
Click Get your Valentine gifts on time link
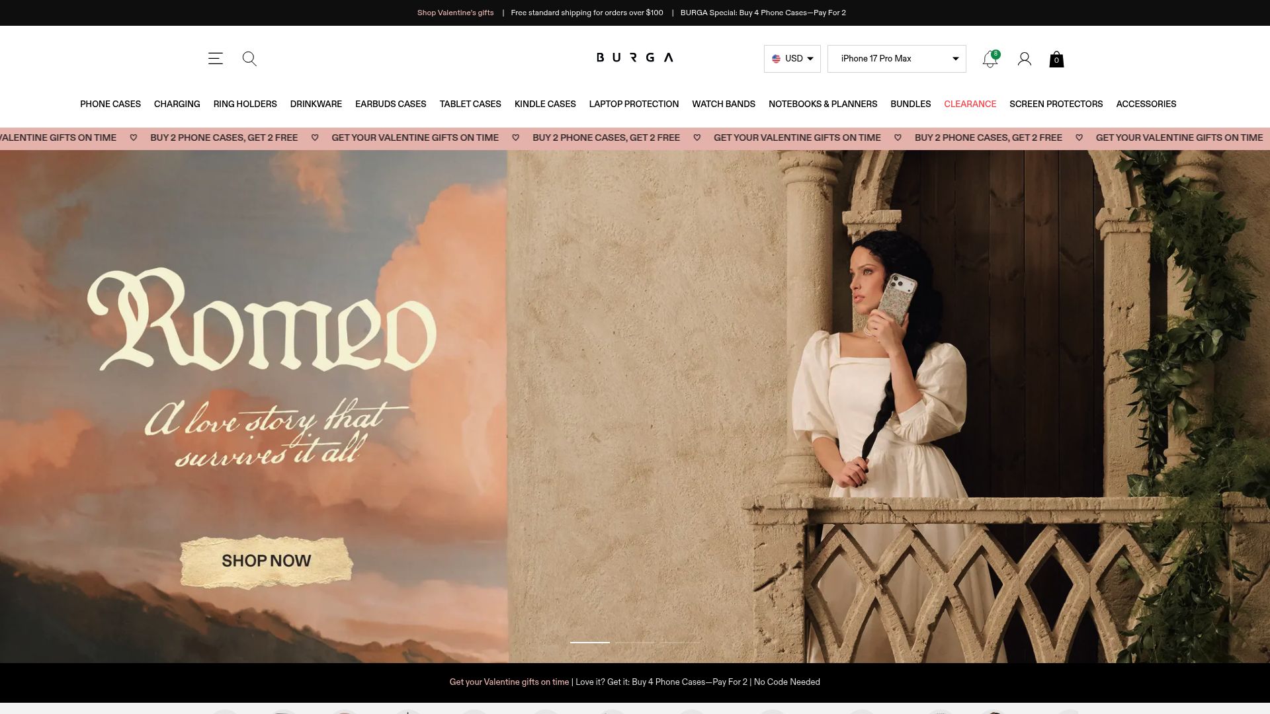coord(509,682)
